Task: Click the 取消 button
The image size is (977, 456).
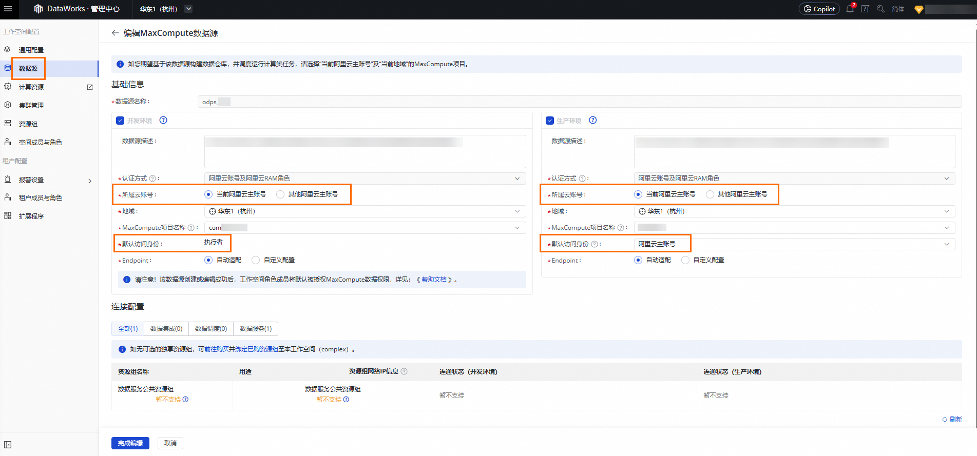Action: (x=170, y=443)
